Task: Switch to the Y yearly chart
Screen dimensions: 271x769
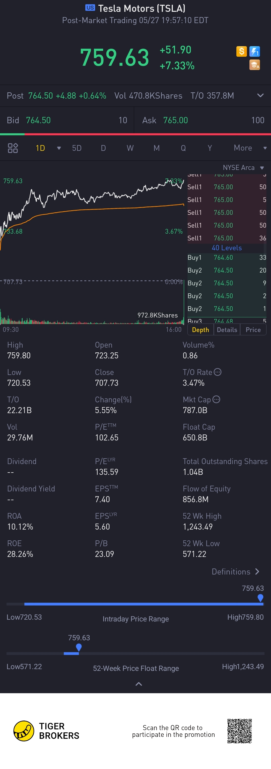Action: pyautogui.click(x=210, y=148)
